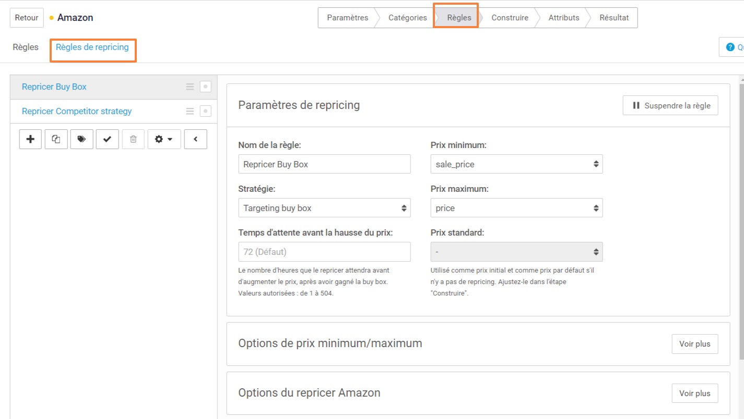Go to the Paramètres step
744x419 pixels.
pos(347,18)
